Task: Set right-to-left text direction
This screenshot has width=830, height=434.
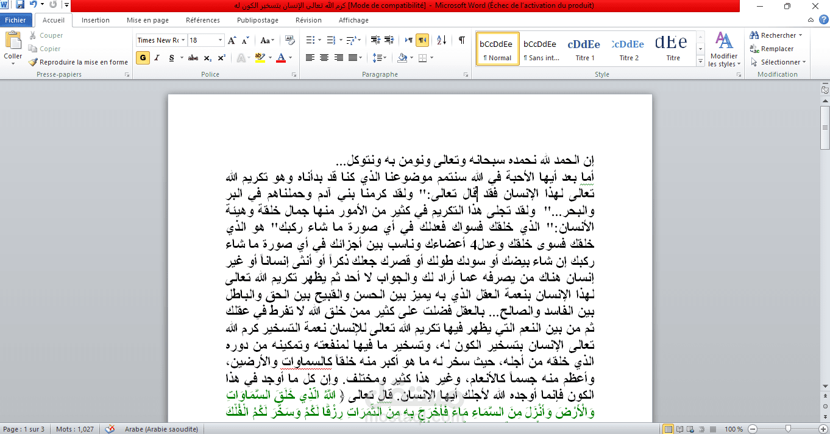Action: 422,41
